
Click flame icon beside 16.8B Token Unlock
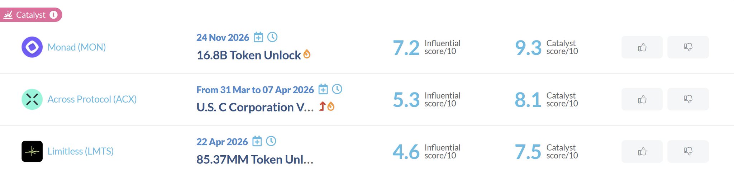click(x=307, y=54)
